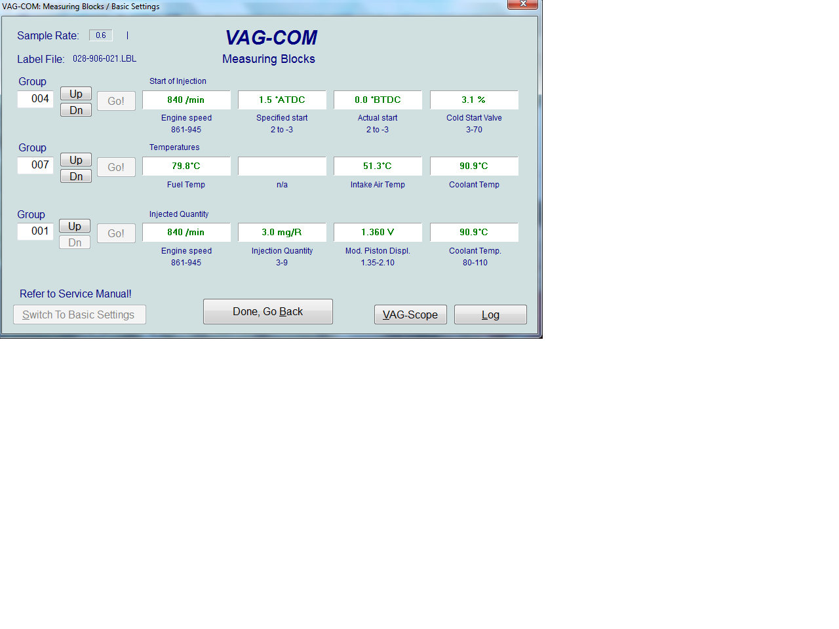Click the Sample Rate 0.6 value box
Viewport: 839px width, 629px height.
(101, 35)
